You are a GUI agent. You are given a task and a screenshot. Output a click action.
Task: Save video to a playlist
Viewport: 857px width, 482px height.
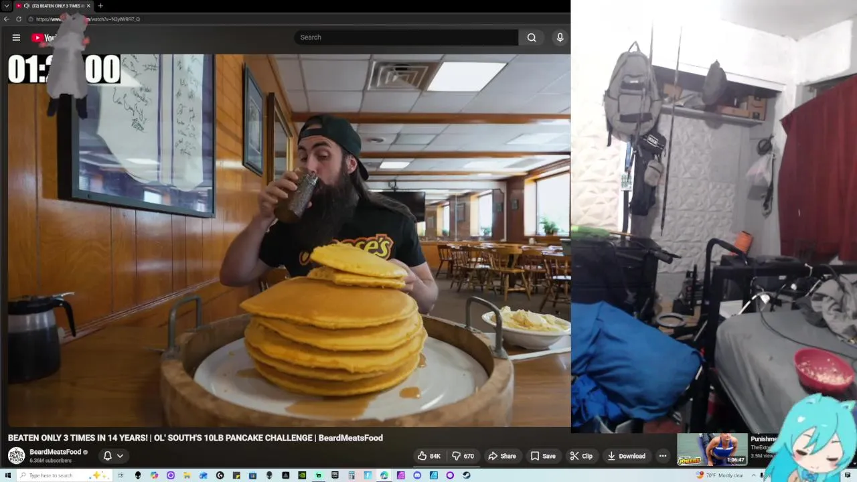click(543, 456)
